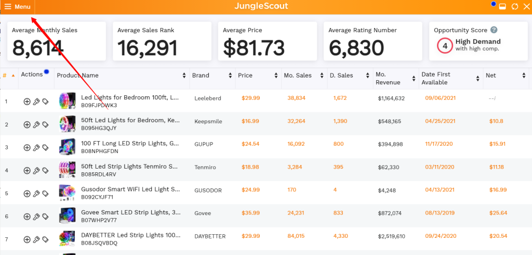Sort table by Mo. Sales arrows
The image size is (532, 255).
click(x=322, y=75)
